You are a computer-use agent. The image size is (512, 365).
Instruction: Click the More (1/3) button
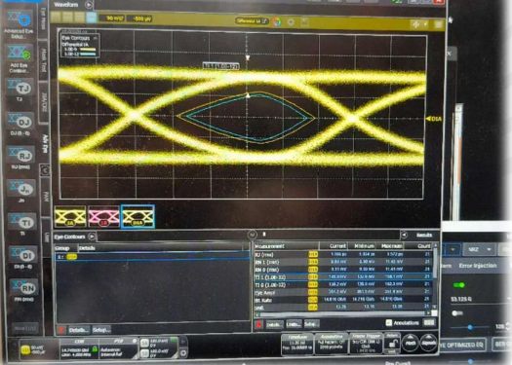click(x=25, y=328)
